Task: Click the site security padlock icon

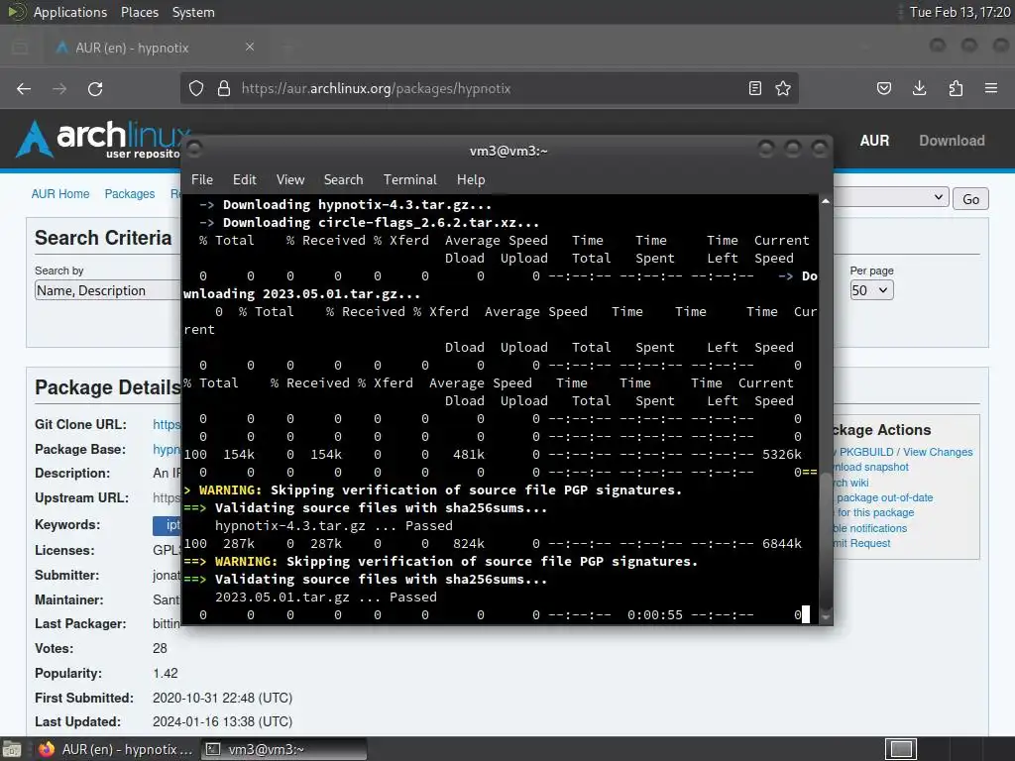Action: [x=224, y=88]
